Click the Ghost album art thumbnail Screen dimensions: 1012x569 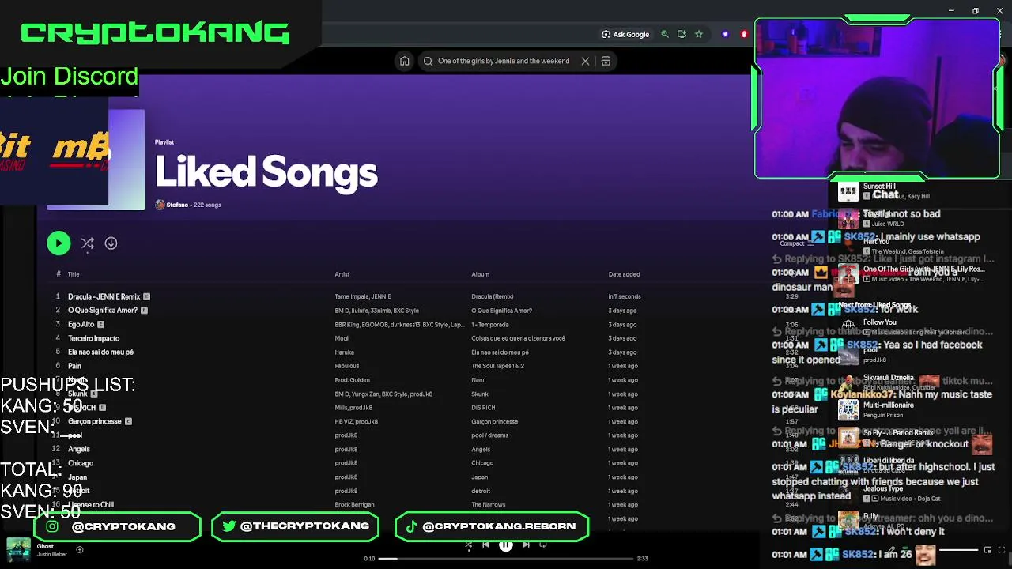coord(18,549)
